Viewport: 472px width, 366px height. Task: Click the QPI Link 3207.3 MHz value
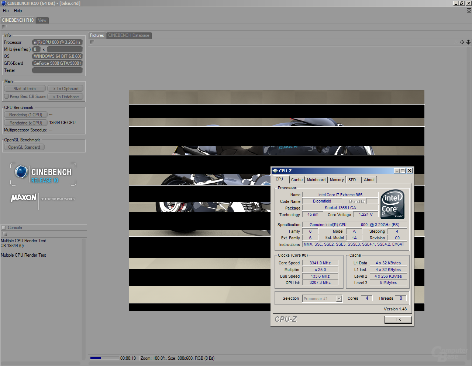[320, 283]
